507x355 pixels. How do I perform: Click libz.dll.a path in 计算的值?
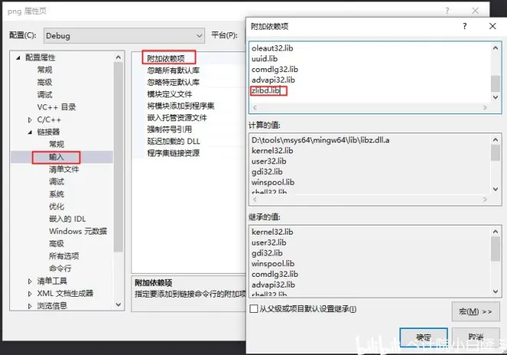click(x=320, y=140)
